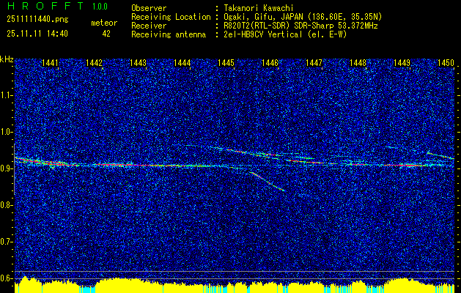The height and width of the screenshot is (293, 461).
Task: Click the 2el-HB9CV Vertical antenna text
Action: click(284, 34)
